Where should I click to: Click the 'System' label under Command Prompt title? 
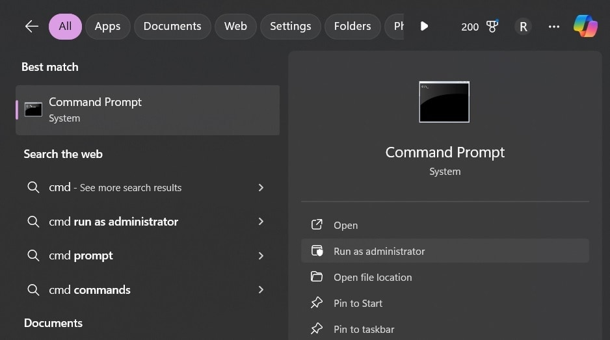pos(445,172)
